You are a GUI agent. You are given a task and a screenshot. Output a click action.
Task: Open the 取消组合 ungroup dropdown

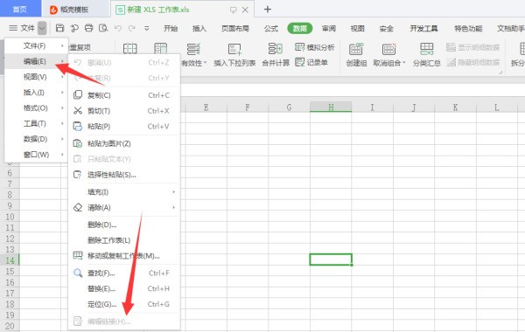389,63
